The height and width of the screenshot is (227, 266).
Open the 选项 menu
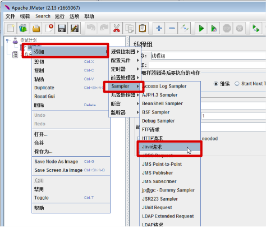coord(75,16)
